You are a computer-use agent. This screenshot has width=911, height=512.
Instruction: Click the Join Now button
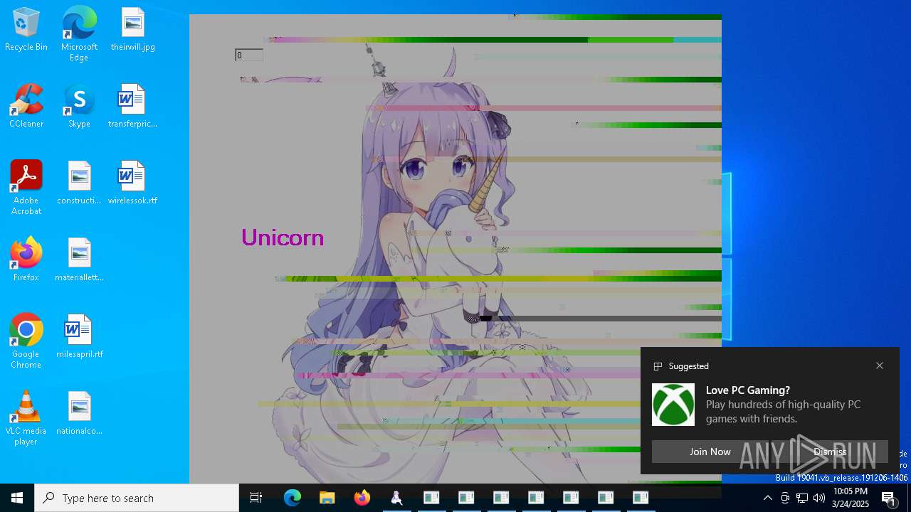pos(710,452)
